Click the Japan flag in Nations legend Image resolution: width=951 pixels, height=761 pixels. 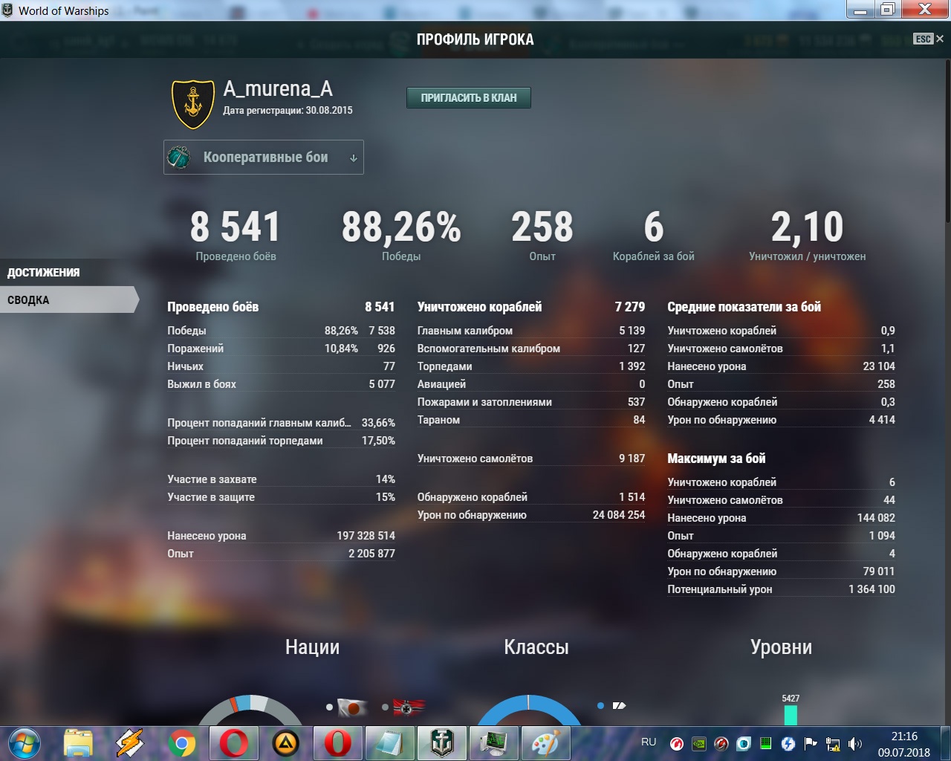(x=353, y=707)
